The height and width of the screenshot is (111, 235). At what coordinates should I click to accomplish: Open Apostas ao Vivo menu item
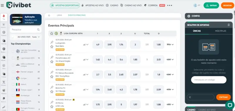93,5
